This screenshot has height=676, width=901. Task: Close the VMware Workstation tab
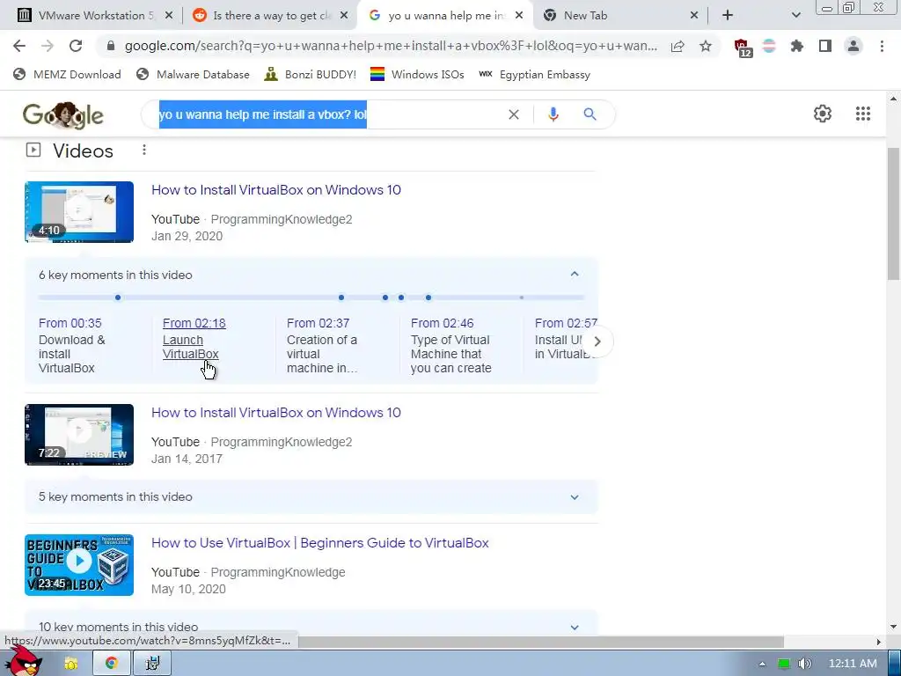point(169,16)
